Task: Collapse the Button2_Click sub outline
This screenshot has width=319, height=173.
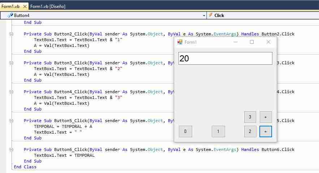Action: tap(12, 34)
